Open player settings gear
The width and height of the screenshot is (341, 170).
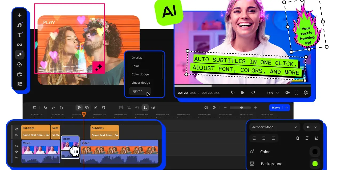306,93
